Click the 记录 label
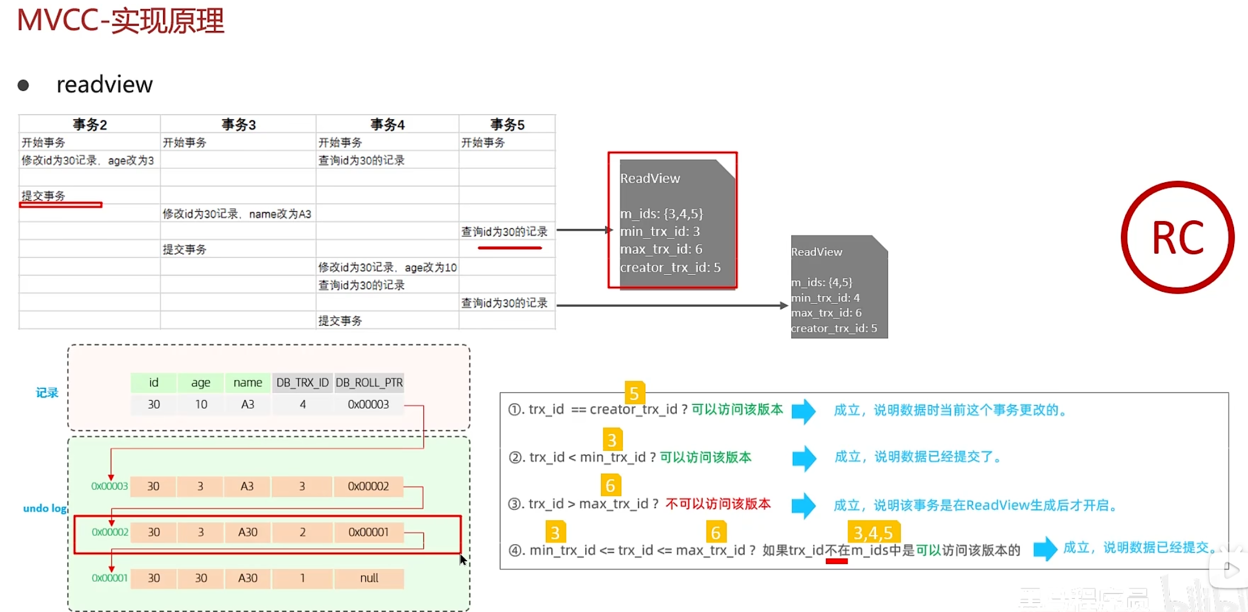This screenshot has width=1248, height=612. click(47, 393)
